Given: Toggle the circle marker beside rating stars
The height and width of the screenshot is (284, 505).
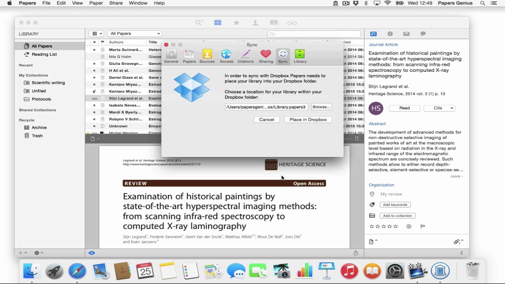Looking at the screenshot, I should 409,226.
